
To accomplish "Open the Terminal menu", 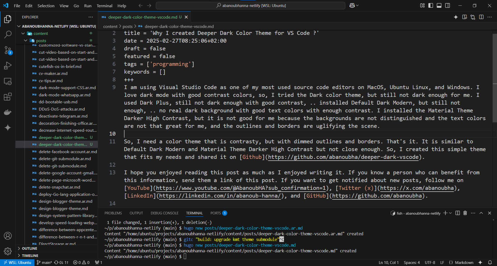I will tap(104, 6).
